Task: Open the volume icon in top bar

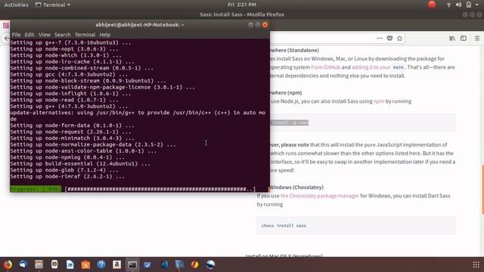Action: click(x=459, y=5)
